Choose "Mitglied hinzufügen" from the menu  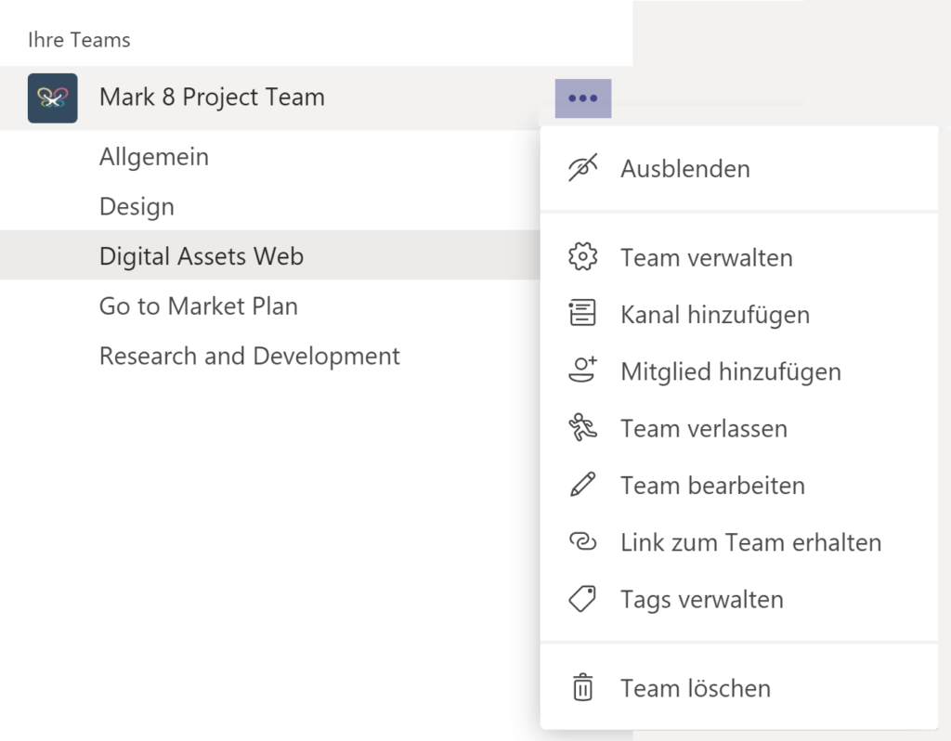tap(731, 370)
